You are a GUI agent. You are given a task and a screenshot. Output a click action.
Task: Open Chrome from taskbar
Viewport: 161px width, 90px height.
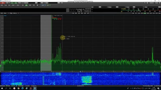coord(18,88)
